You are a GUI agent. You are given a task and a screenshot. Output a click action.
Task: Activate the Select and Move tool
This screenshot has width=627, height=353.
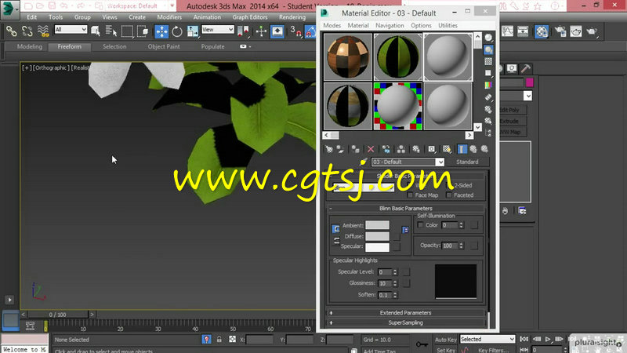161,31
